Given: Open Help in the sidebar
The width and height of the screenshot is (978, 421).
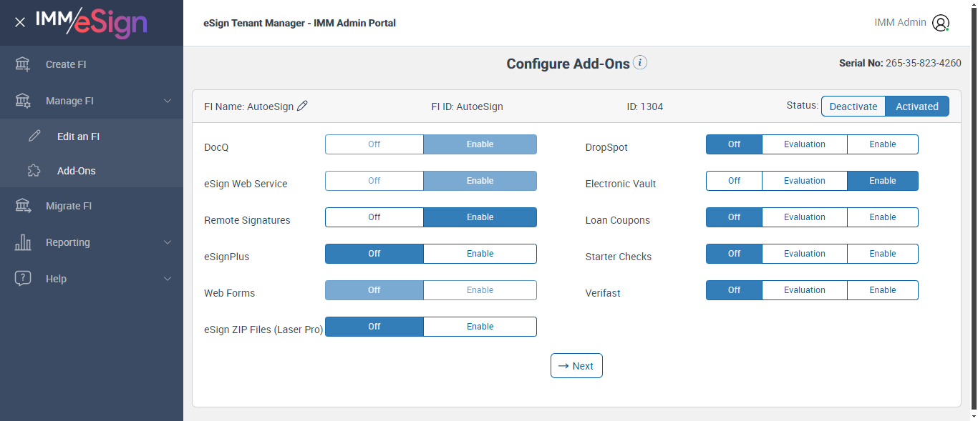Looking at the screenshot, I should [56, 279].
